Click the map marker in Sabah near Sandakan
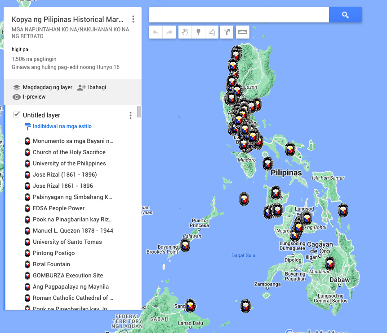 click(x=190, y=305)
